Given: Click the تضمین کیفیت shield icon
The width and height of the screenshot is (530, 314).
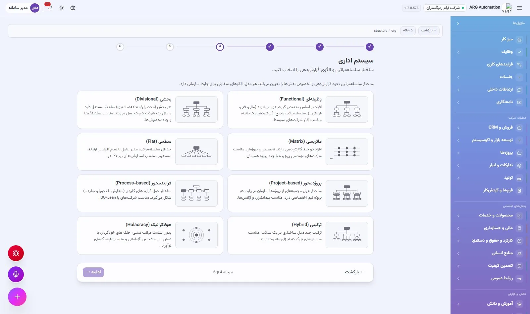Looking at the screenshot, I should coord(519,266).
